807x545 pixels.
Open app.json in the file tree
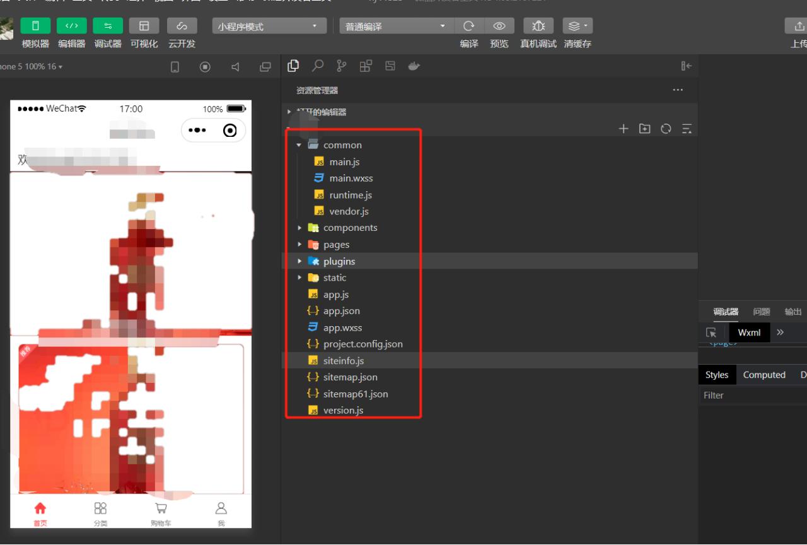tap(341, 311)
